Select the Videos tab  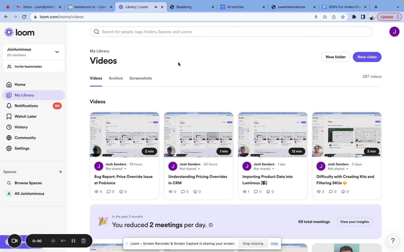pos(96,78)
